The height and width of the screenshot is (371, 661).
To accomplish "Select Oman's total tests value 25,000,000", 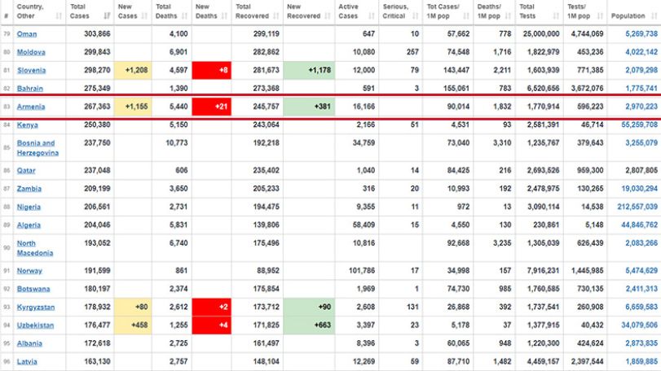I will 541,33.
